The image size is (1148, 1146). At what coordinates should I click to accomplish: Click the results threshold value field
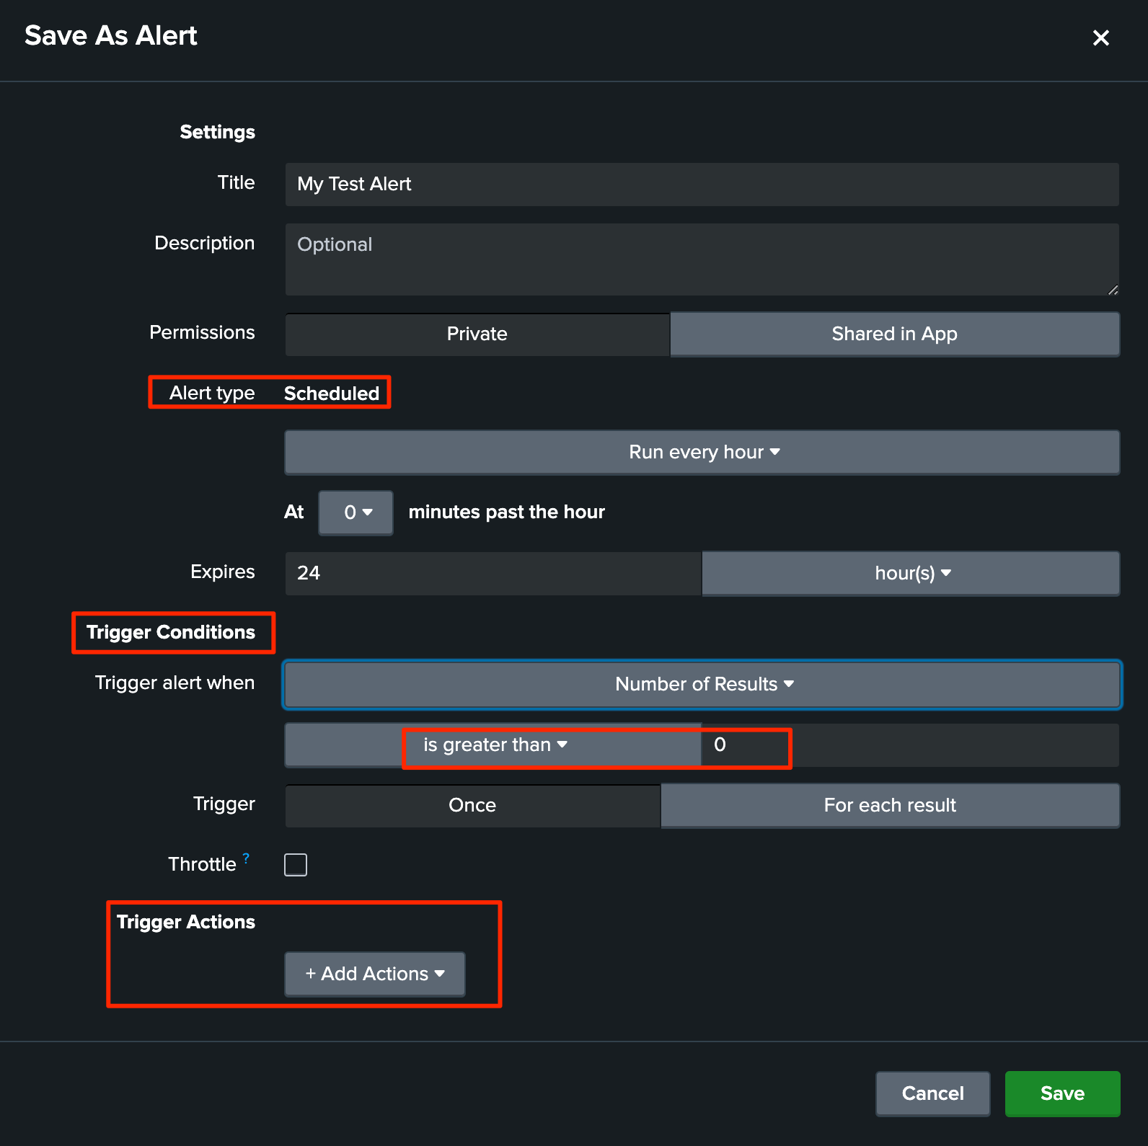910,745
